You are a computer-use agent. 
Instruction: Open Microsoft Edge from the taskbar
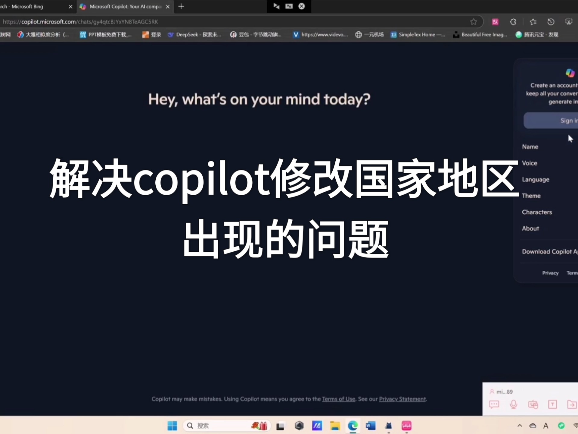pyautogui.click(x=353, y=426)
